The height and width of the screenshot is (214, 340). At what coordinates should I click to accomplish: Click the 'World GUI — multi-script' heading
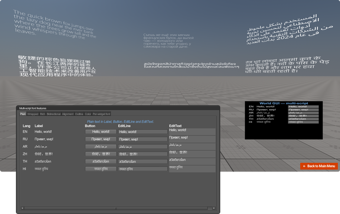[284, 103]
